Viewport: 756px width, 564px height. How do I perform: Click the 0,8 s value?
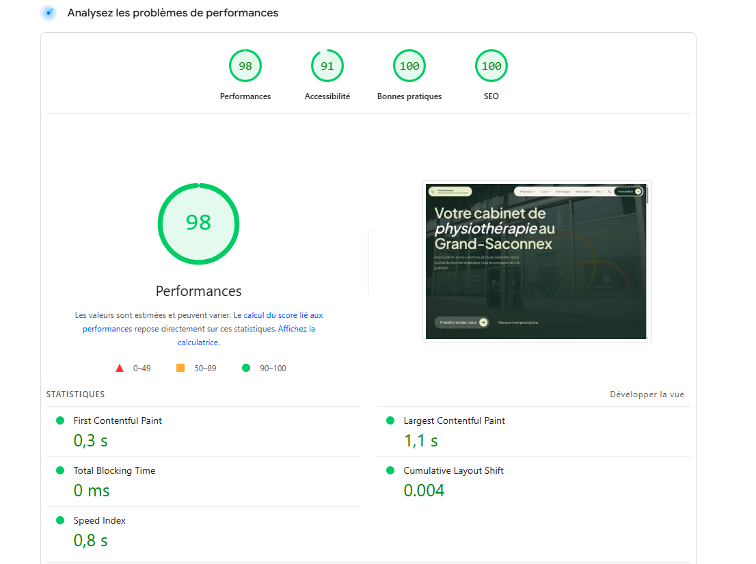tap(91, 541)
